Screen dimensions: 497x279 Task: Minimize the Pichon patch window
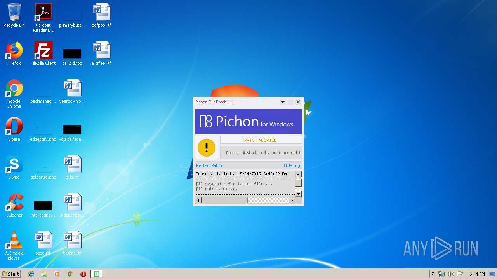point(290,102)
